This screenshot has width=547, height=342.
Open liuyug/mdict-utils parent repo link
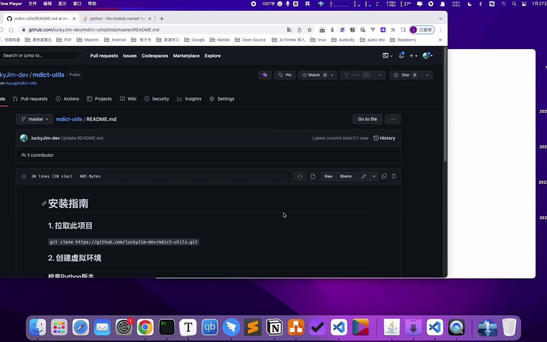click(x=21, y=83)
